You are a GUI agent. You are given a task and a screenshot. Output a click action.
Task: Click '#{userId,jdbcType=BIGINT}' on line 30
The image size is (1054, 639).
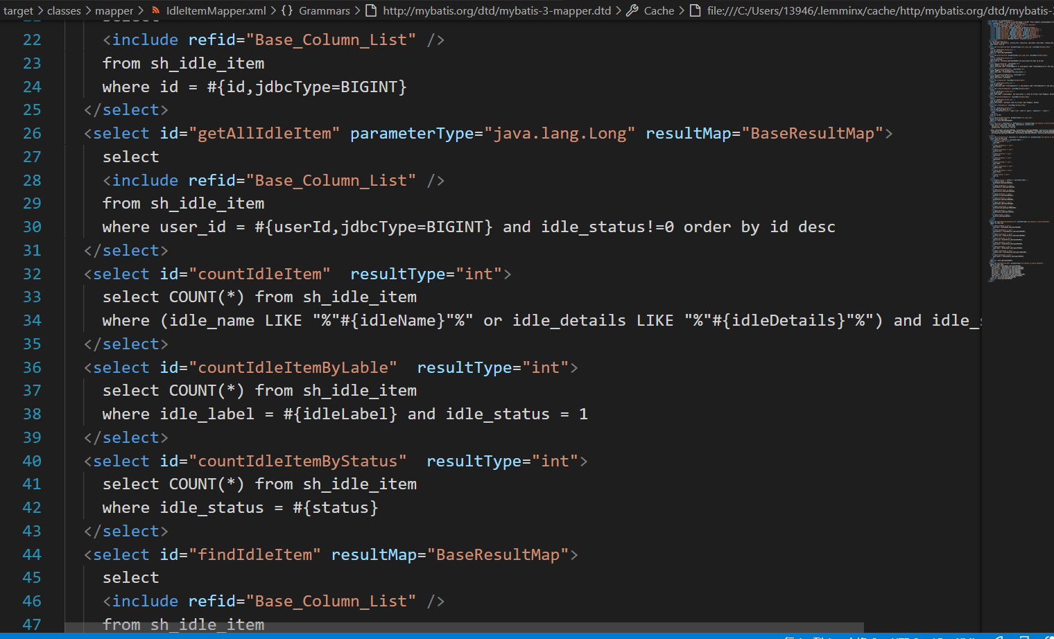click(x=373, y=227)
